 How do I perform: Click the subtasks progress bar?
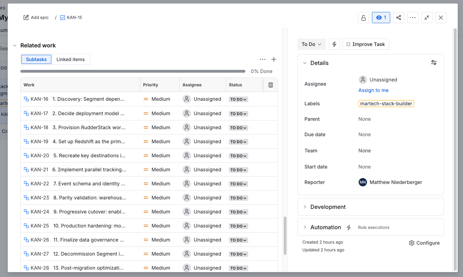[x=133, y=71]
